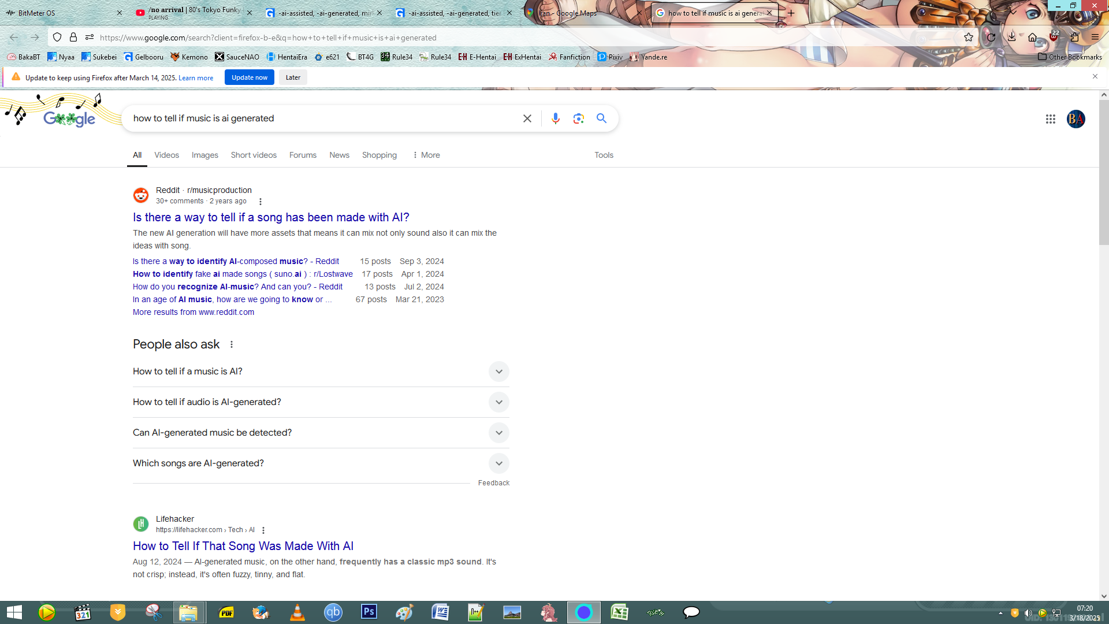This screenshot has height=624, width=1109.
Task: Open the Firefox downloads panel
Action: (1012, 38)
